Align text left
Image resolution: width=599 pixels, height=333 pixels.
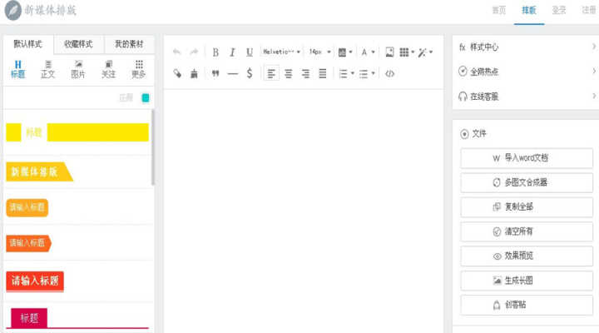[x=271, y=73]
